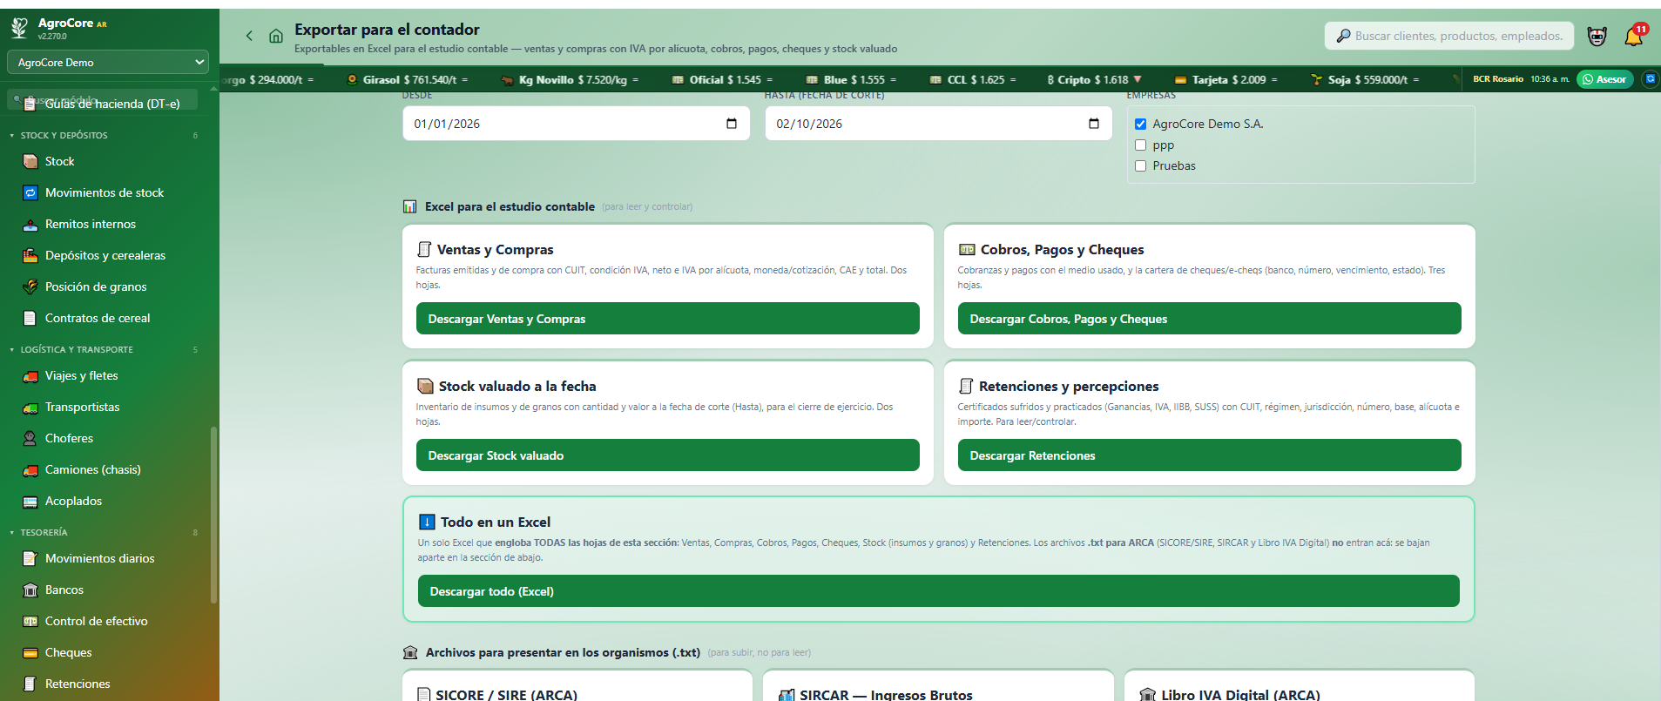Click the Transportistas icon
Image resolution: width=1661 pixels, height=701 pixels.
coord(30,407)
